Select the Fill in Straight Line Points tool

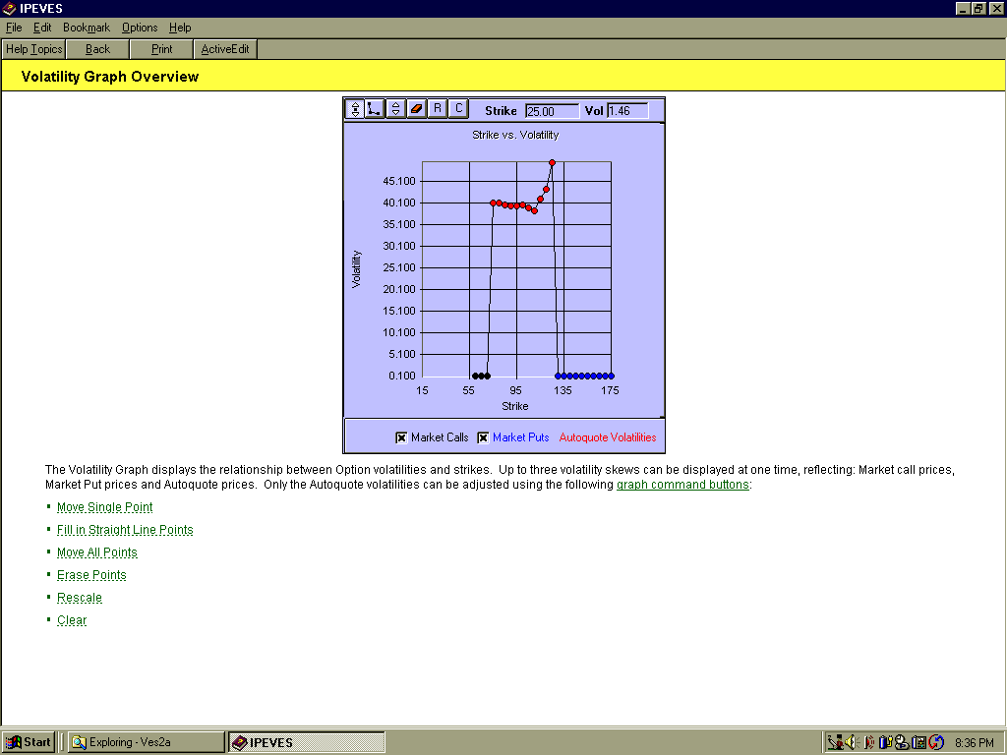[x=374, y=108]
